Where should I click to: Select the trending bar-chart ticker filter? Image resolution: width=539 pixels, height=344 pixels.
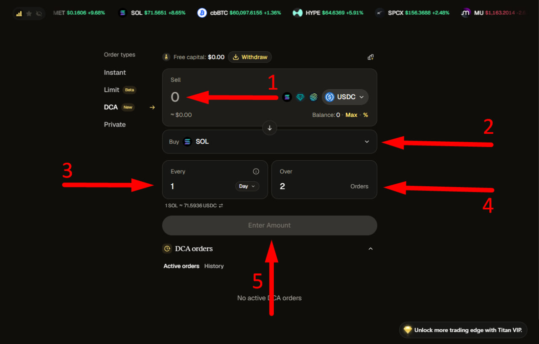tap(19, 13)
